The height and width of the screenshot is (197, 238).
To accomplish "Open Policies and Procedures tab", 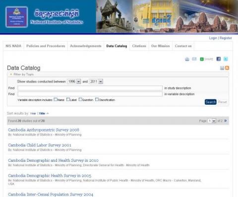I will pos(46,46).
